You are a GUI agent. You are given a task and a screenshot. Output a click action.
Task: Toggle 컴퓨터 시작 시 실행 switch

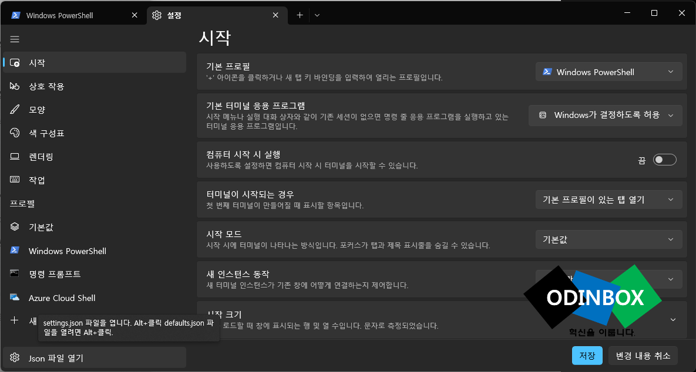[664, 160]
